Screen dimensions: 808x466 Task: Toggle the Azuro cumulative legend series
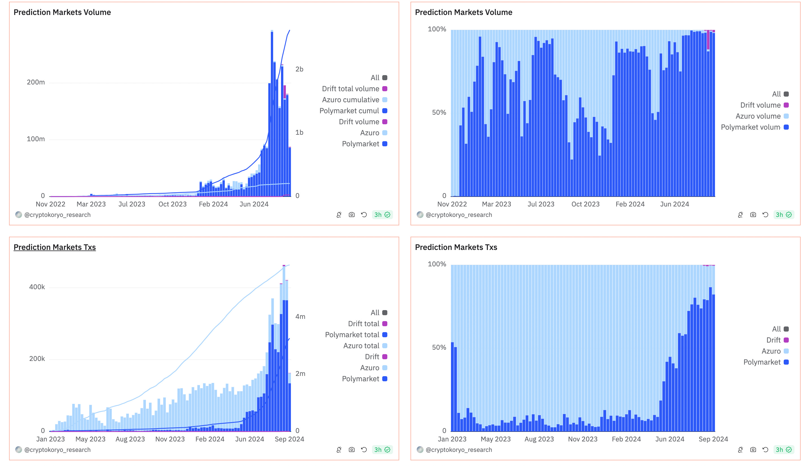(351, 100)
